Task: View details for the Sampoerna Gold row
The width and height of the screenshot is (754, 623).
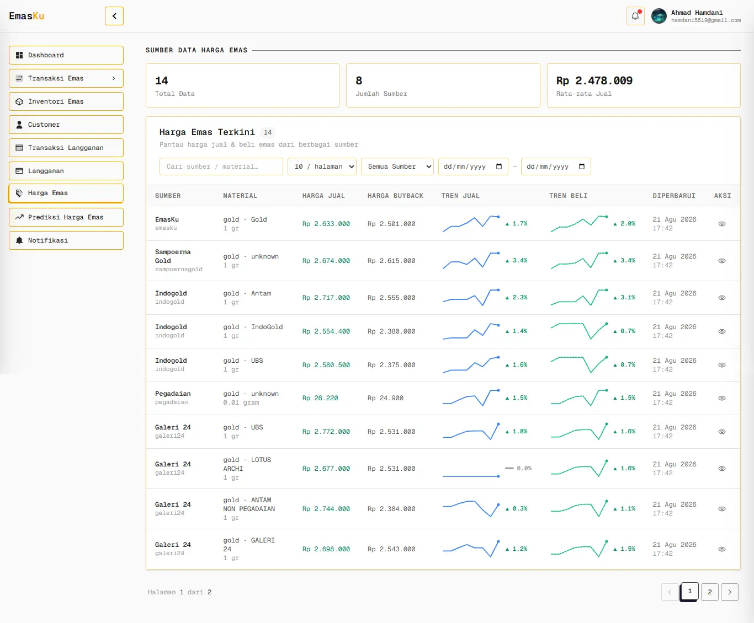Action: 722,261
